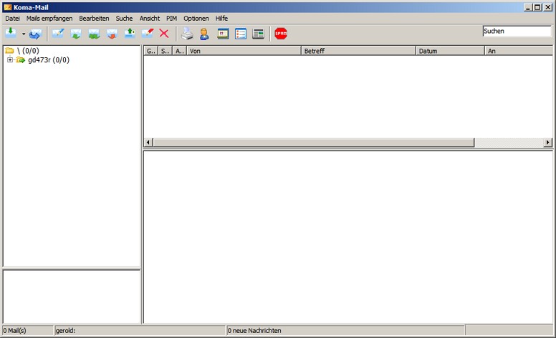Image resolution: width=556 pixels, height=338 pixels.
Task: Click the 'gerold:' status bar entry
Action: (140, 331)
